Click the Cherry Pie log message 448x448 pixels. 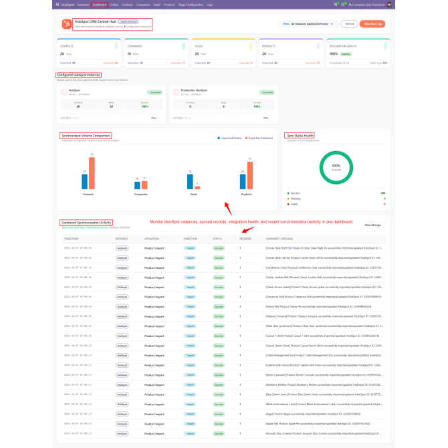click(318, 307)
